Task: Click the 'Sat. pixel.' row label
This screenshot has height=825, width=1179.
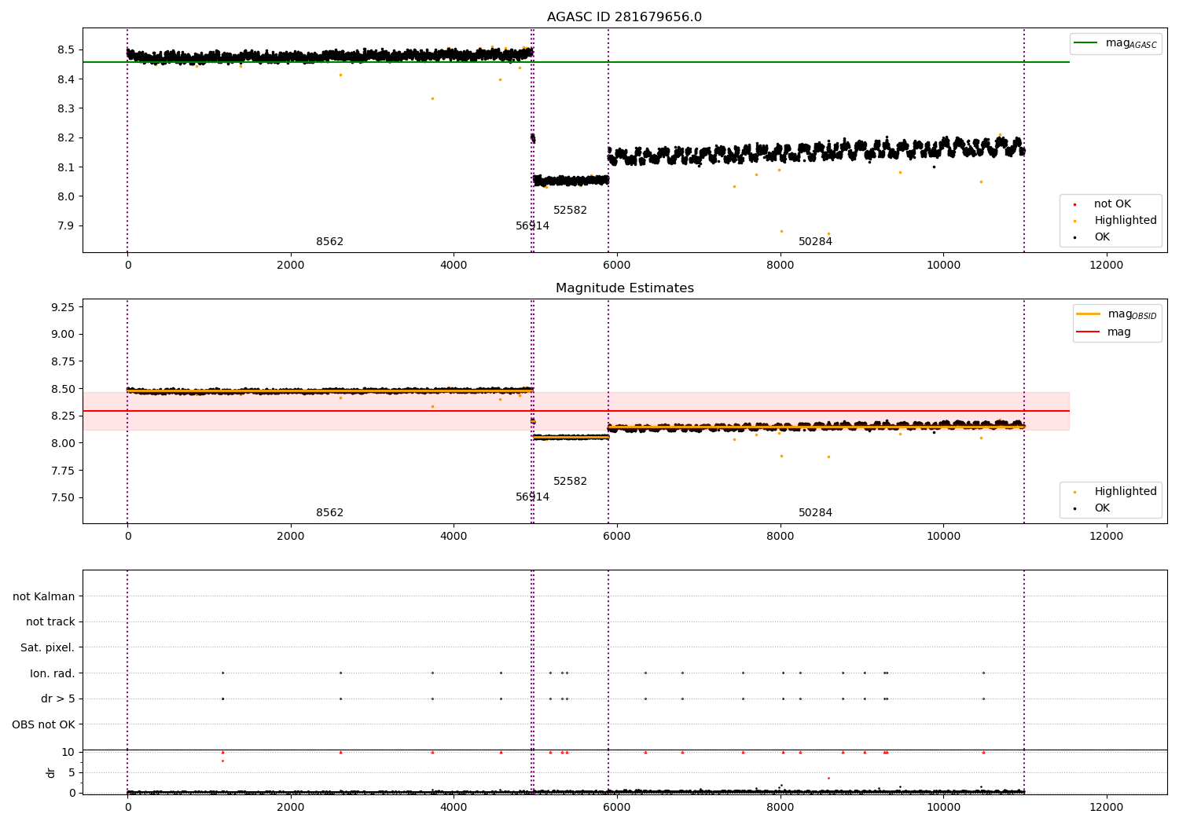Action: coord(47,647)
